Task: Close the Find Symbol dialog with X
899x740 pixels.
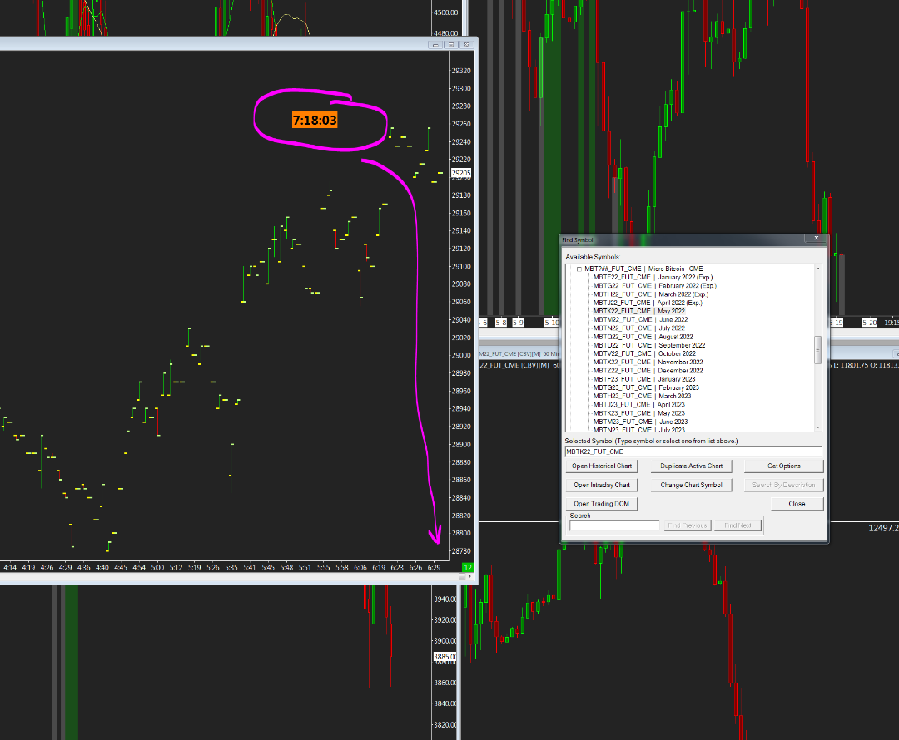Action: [817, 239]
